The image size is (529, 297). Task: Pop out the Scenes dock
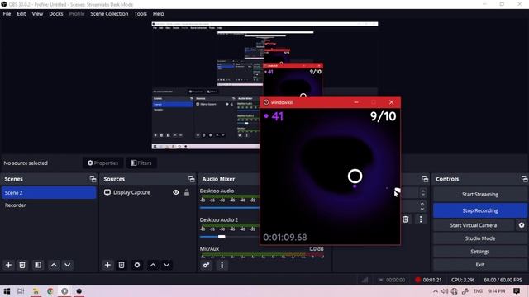click(93, 179)
